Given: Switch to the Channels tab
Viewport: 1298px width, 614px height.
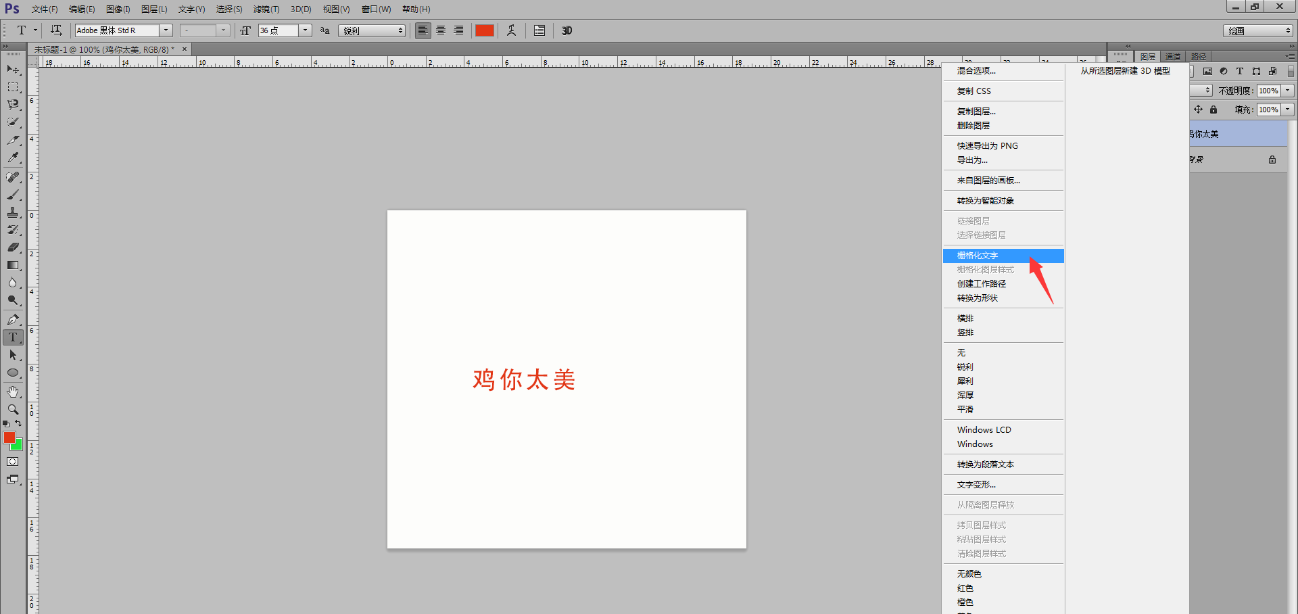Looking at the screenshot, I should point(1173,57).
